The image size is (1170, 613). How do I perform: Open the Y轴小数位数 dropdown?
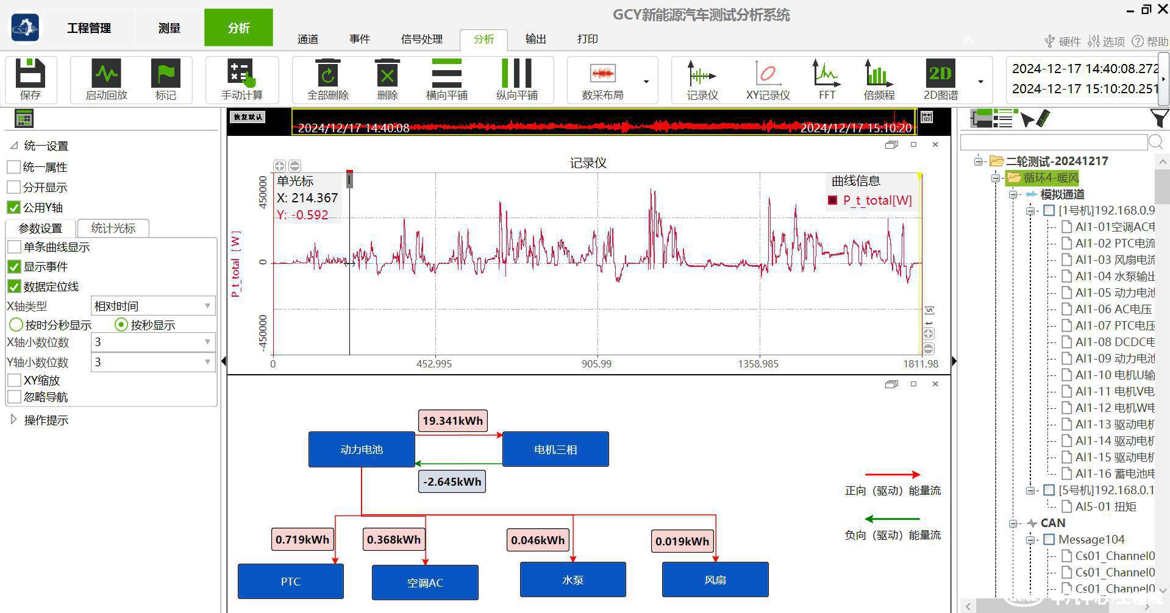(x=152, y=362)
